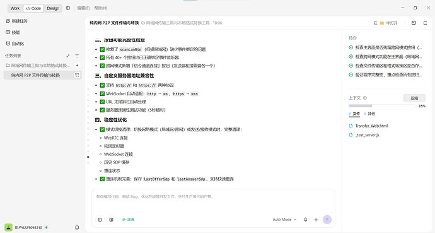Click the sparkle enhance icon near send
The height and width of the screenshot is (233, 435).
(316, 220)
